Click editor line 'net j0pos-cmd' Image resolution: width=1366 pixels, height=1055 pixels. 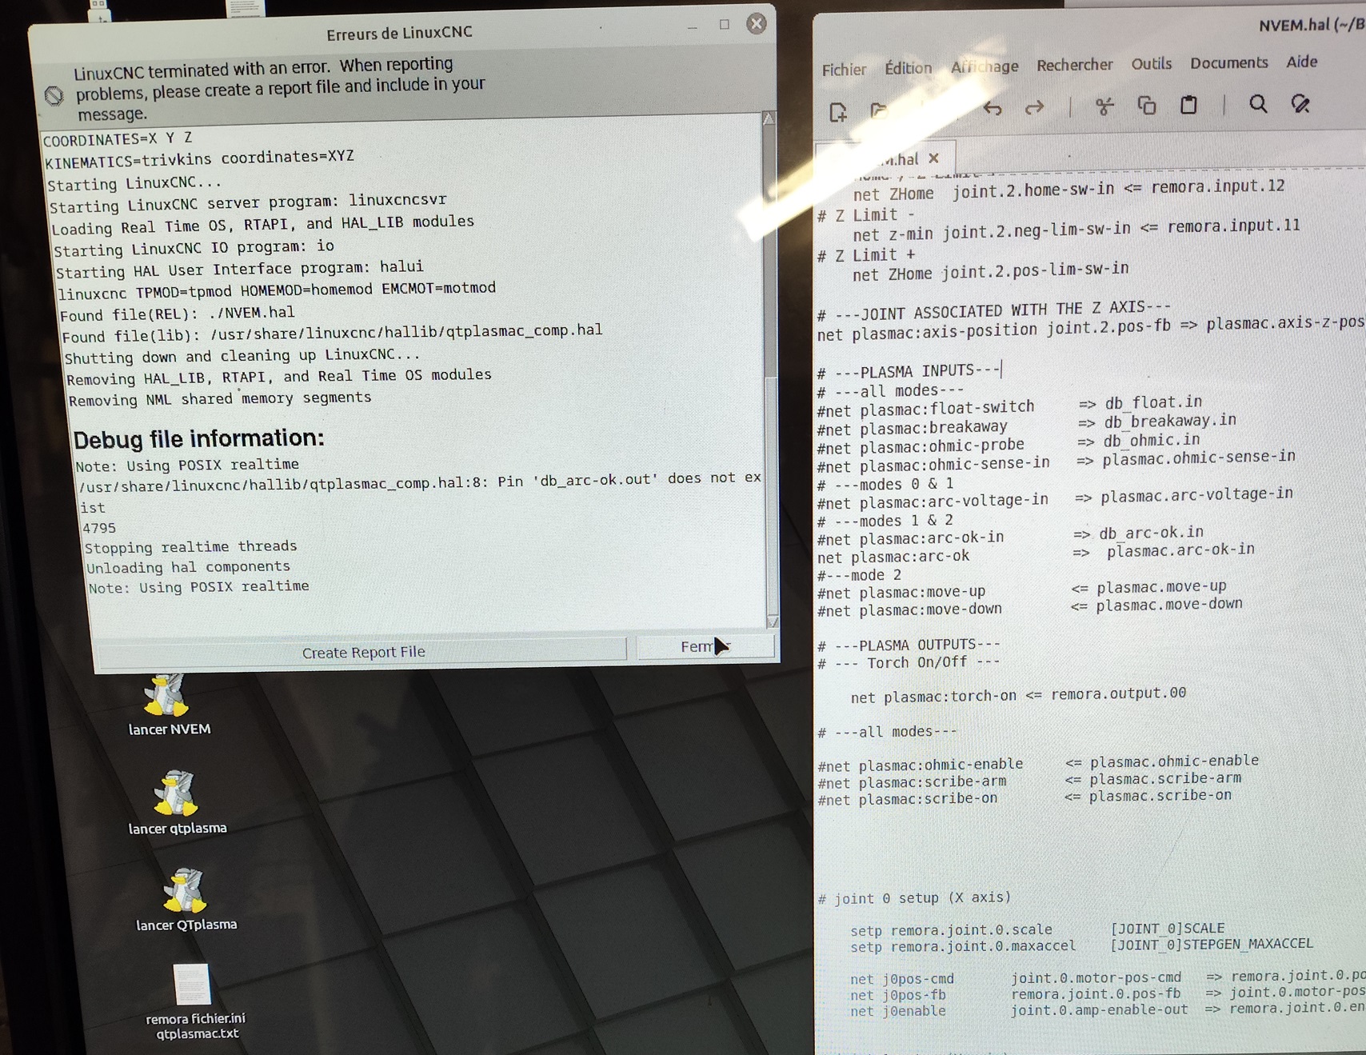coord(1108,977)
